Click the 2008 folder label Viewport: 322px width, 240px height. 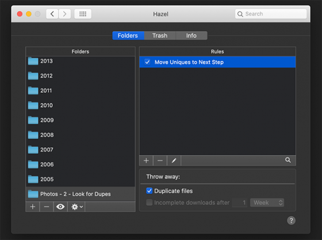pos(47,135)
